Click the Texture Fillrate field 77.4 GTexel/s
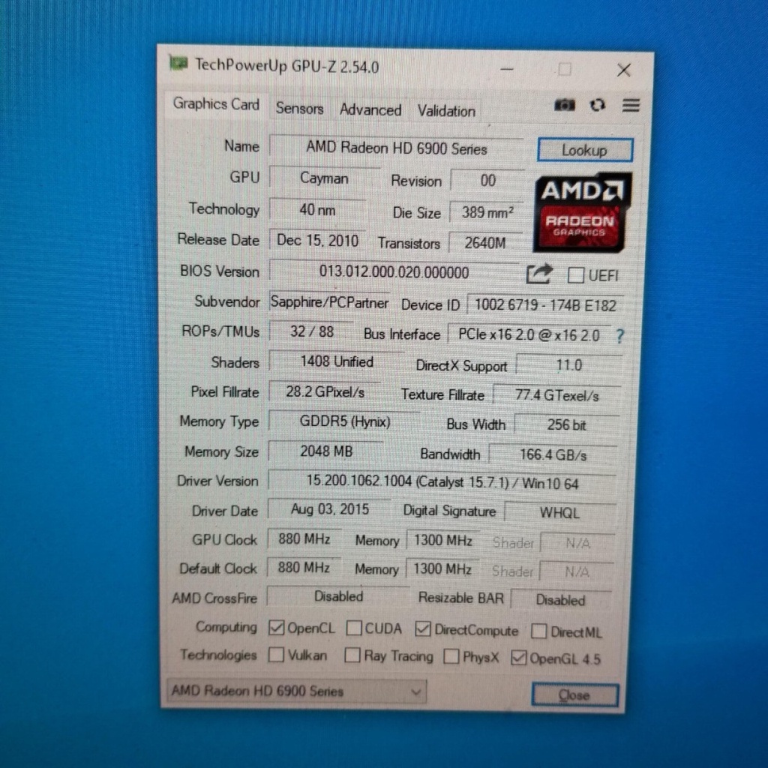Viewport: 768px width, 768px height. tap(557, 395)
